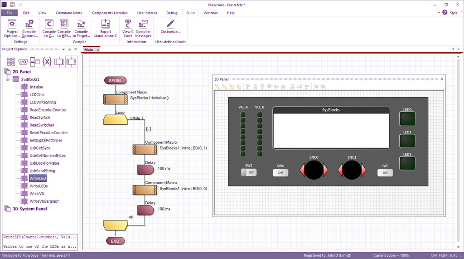This screenshot has width=464, height=259.
Task: Select the LCDWriteString tree item
Action: [x=43, y=102]
